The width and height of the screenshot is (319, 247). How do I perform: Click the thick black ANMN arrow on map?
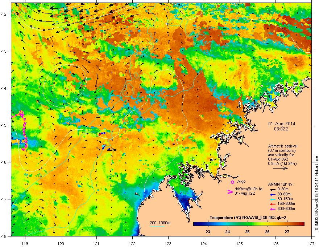point(112,150)
